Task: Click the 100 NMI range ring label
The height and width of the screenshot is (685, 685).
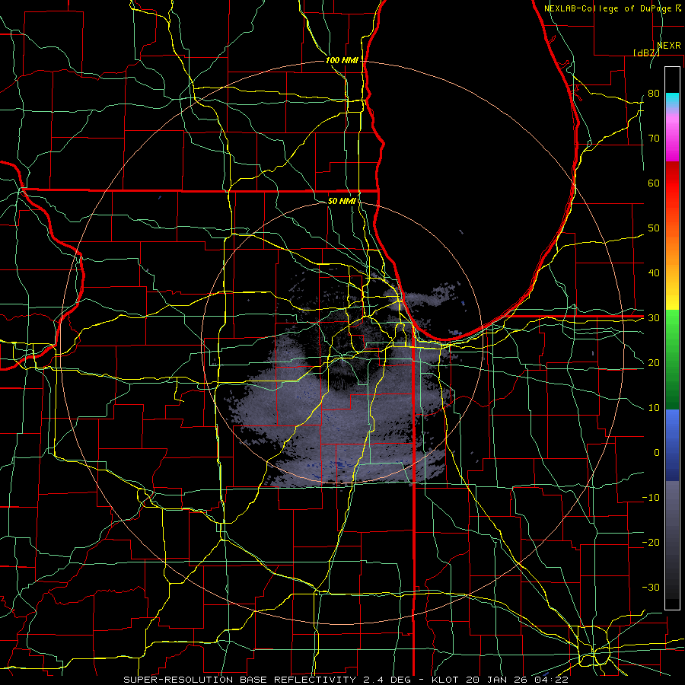Action: click(342, 60)
